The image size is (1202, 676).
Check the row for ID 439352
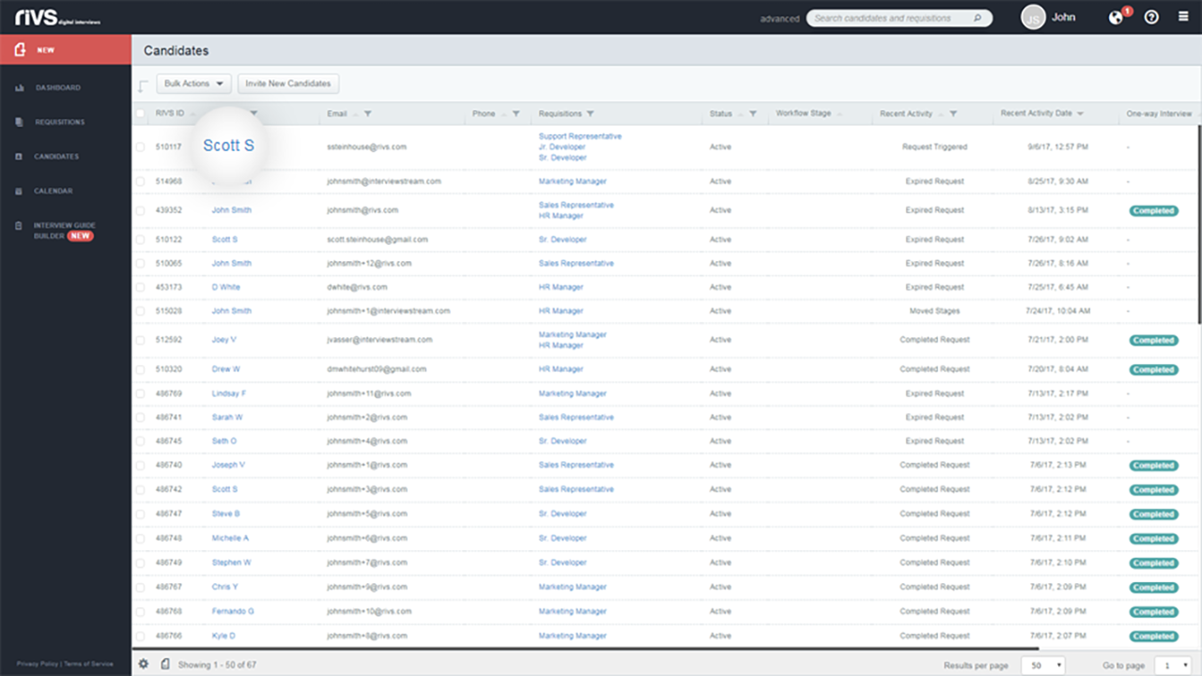pos(140,210)
